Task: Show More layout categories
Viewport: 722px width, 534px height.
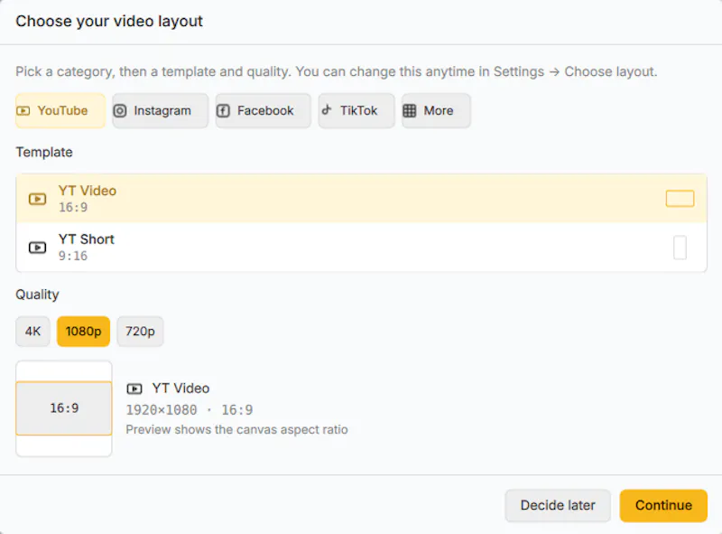Action: pyautogui.click(x=436, y=110)
